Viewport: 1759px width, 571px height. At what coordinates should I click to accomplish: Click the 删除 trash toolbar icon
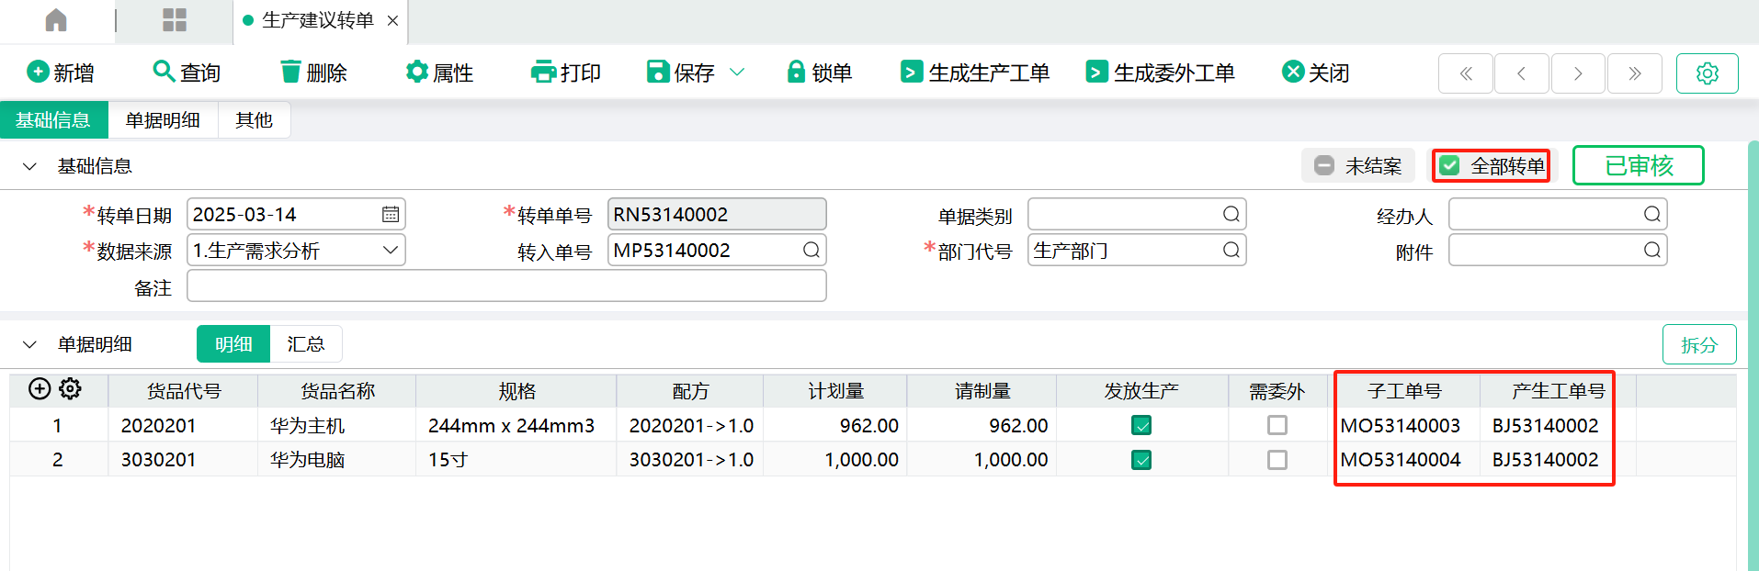tap(290, 72)
